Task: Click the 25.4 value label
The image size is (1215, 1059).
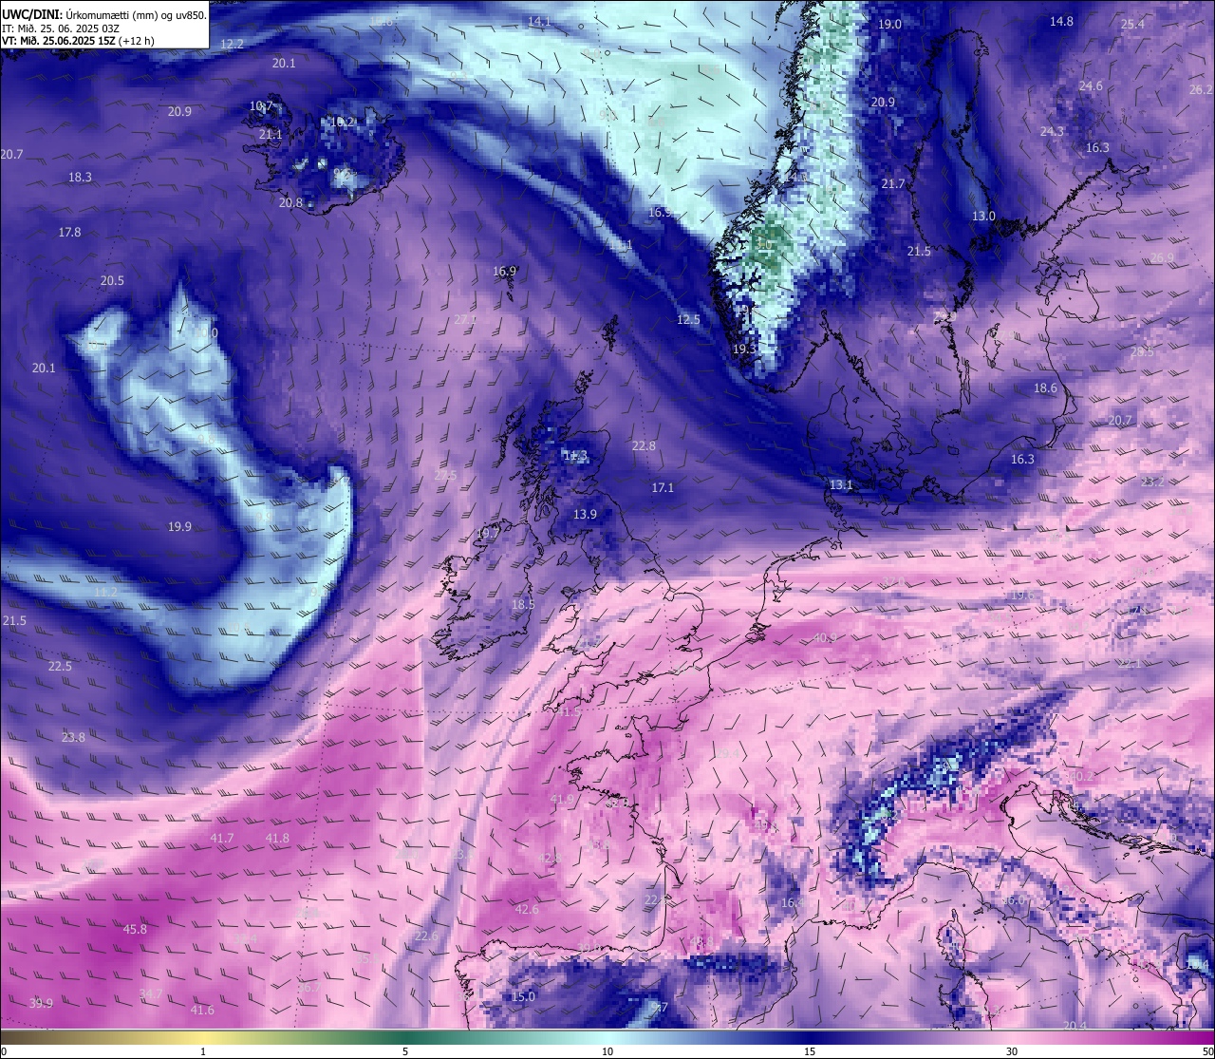Action: [x=1132, y=24]
